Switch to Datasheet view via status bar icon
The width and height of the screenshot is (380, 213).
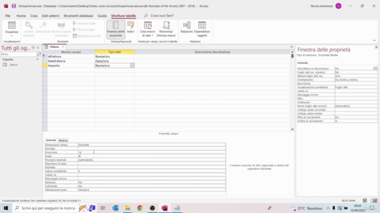point(365,201)
